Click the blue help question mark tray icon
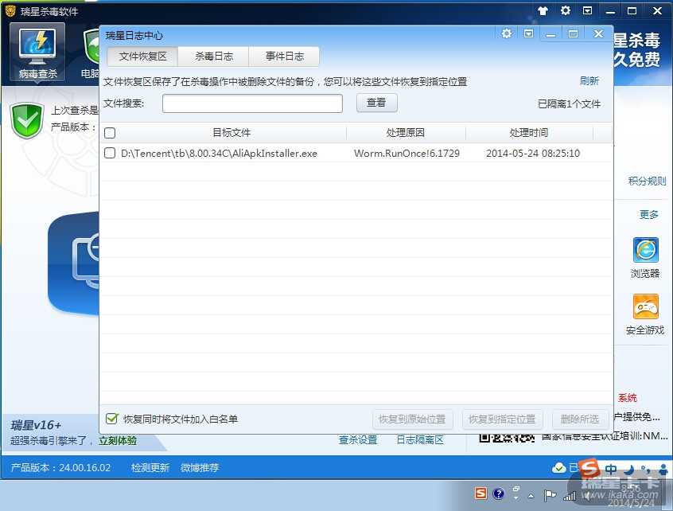 (x=498, y=493)
